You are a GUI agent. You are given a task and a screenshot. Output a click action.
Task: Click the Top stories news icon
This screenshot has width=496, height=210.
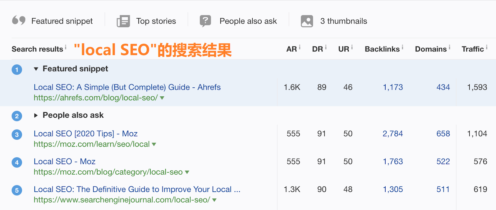pyautogui.click(x=123, y=21)
